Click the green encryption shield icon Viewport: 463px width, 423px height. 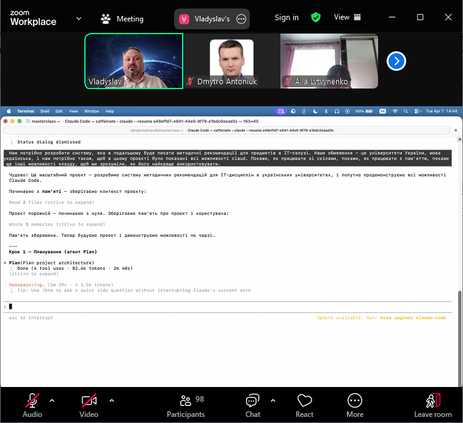click(x=316, y=18)
